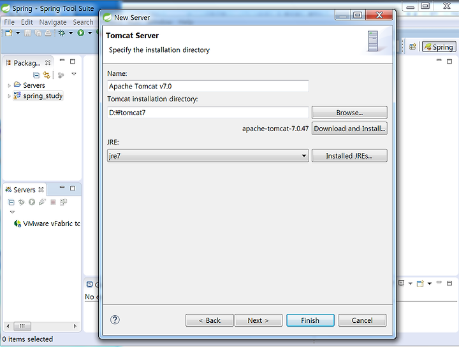The width and height of the screenshot is (459, 347).
Task: Click the Browse... button
Action: click(x=349, y=113)
